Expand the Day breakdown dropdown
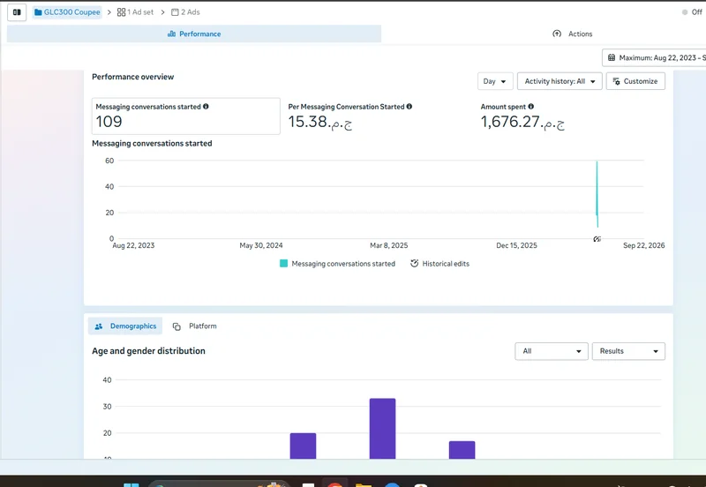This screenshot has width=706, height=487. [x=495, y=81]
